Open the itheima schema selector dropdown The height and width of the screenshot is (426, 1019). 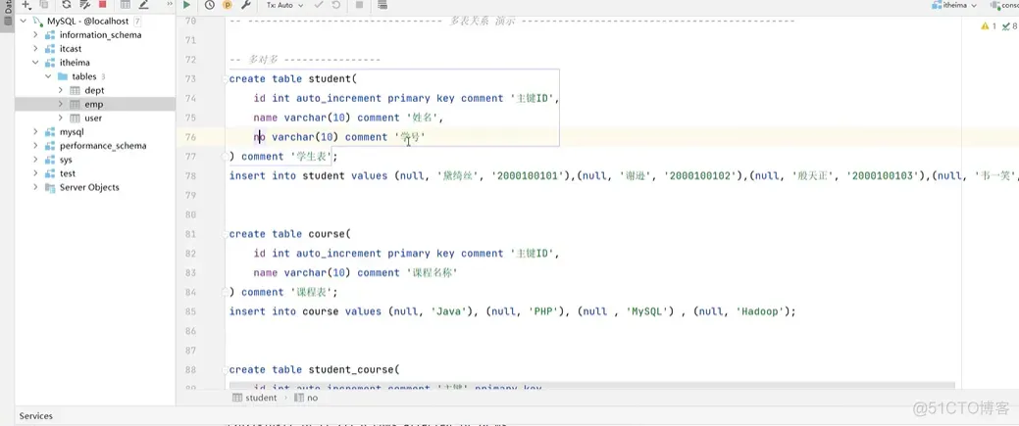pyautogui.click(x=954, y=5)
